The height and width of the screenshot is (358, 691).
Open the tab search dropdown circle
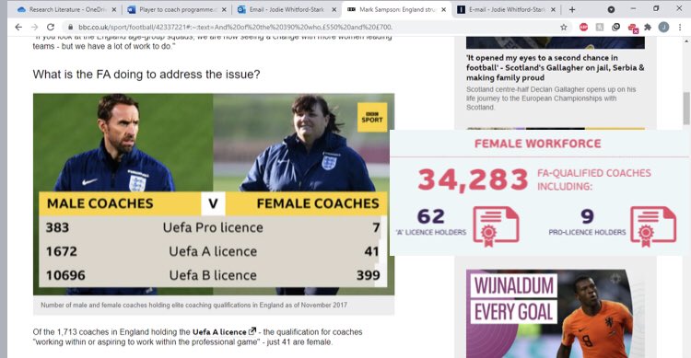click(611, 9)
